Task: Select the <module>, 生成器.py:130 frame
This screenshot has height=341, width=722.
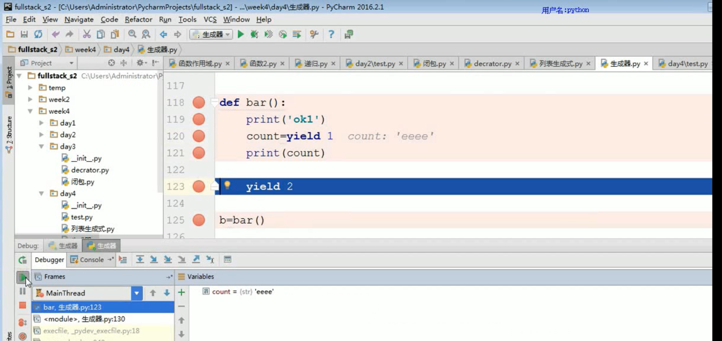Action: [103, 319]
